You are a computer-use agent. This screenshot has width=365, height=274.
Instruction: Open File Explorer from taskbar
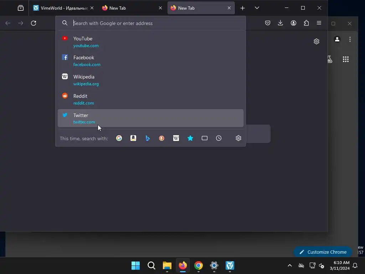(x=167, y=265)
